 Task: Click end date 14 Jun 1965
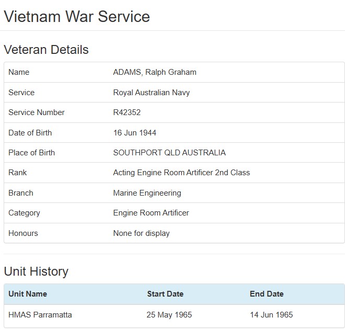click(271, 315)
